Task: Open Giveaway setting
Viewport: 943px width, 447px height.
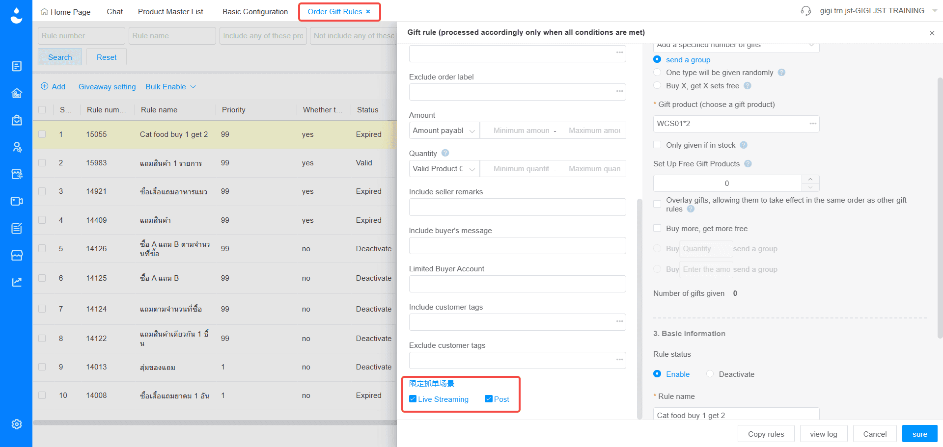Action: point(107,87)
